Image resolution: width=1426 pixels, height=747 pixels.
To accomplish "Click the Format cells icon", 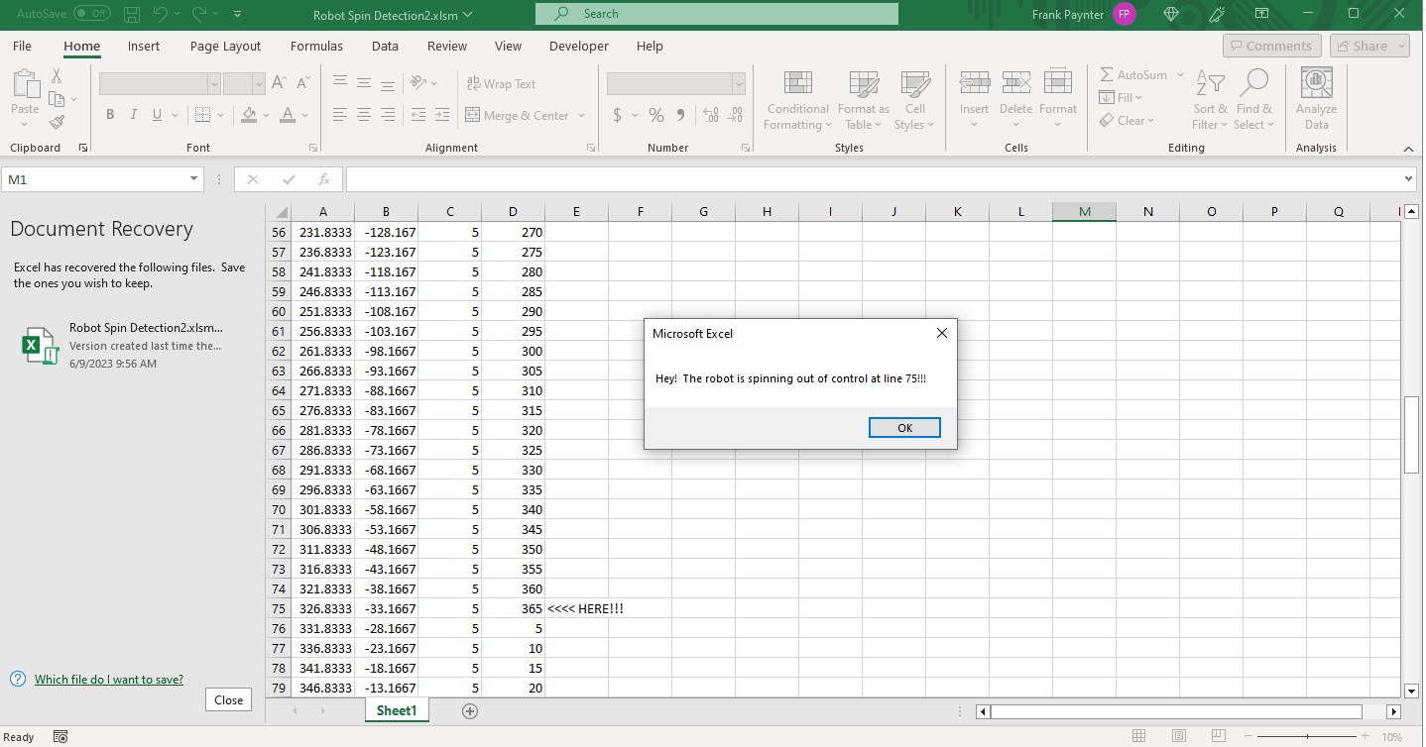I will tap(1058, 83).
